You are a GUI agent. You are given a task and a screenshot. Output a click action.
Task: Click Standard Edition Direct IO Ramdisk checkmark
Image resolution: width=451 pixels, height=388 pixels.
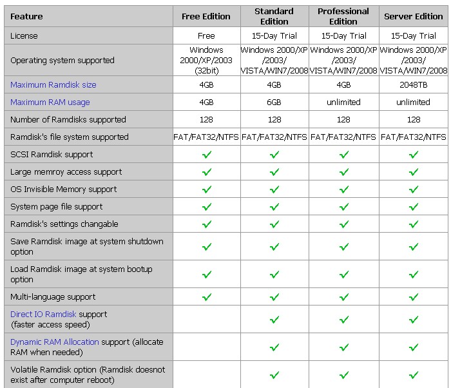click(274, 320)
